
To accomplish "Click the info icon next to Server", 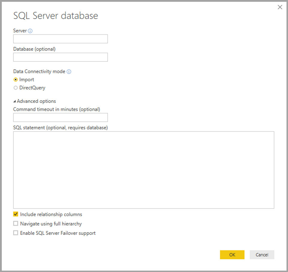I will tap(30, 31).
